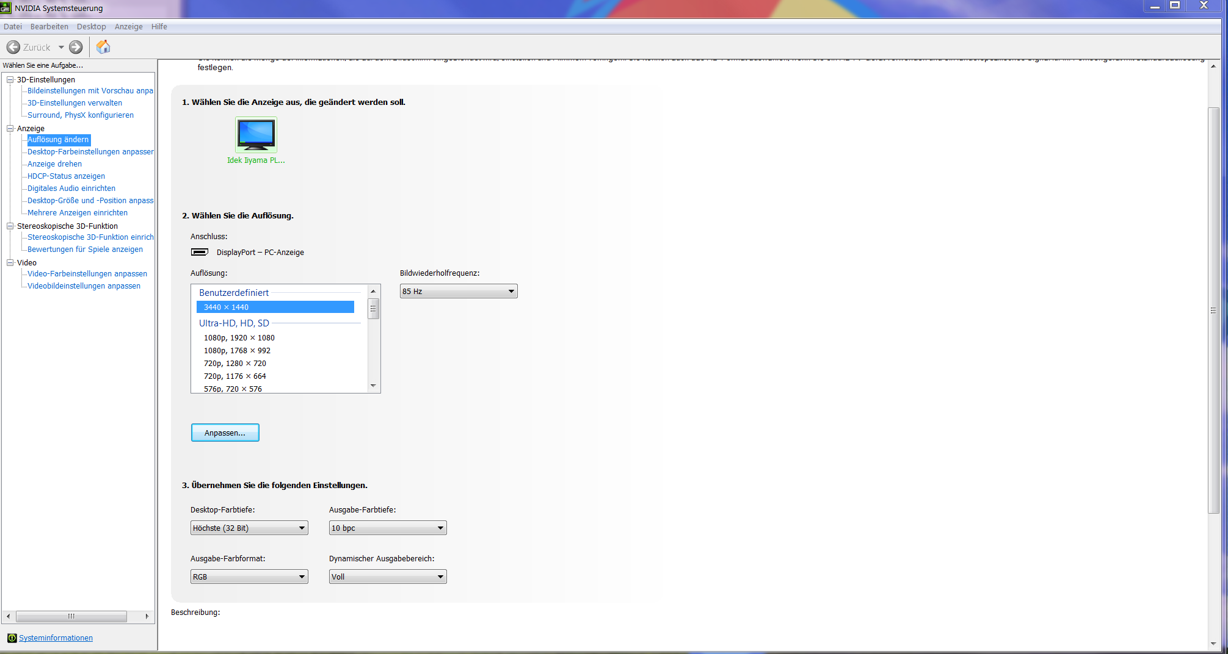Select 720p, 1176 × 664 resolution

click(235, 376)
